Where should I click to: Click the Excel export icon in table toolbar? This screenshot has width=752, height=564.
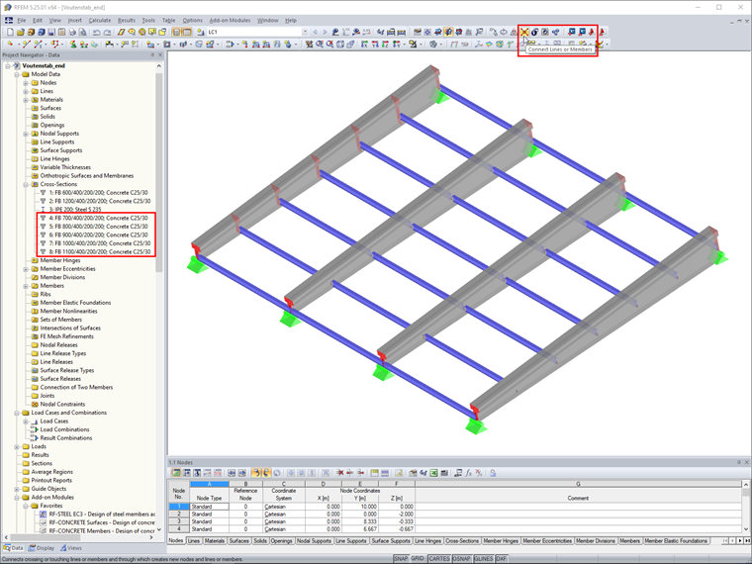pos(433,473)
